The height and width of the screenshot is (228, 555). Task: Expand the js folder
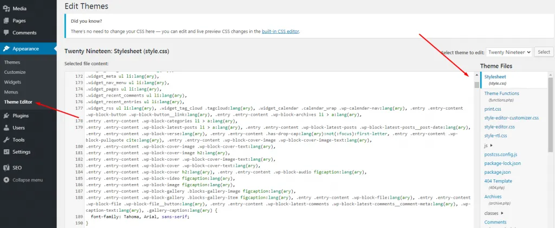pos(488,145)
